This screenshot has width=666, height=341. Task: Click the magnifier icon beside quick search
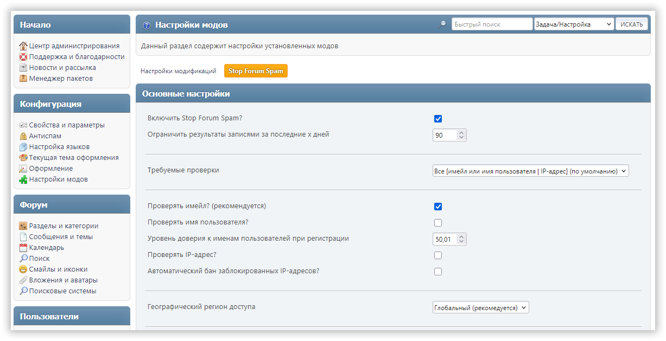(x=442, y=24)
